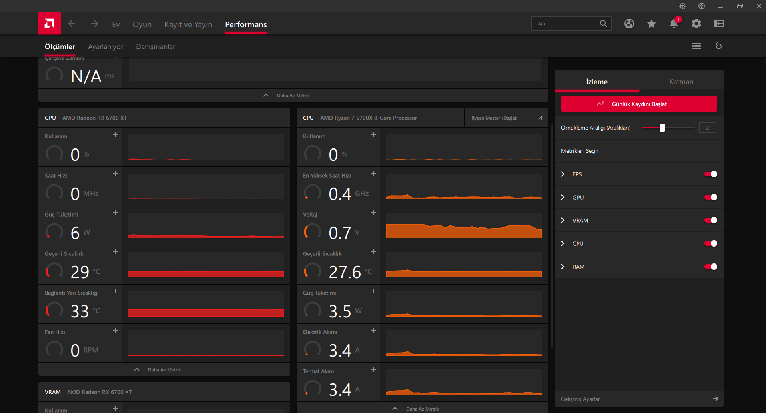Switch to list view icon

click(696, 46)
